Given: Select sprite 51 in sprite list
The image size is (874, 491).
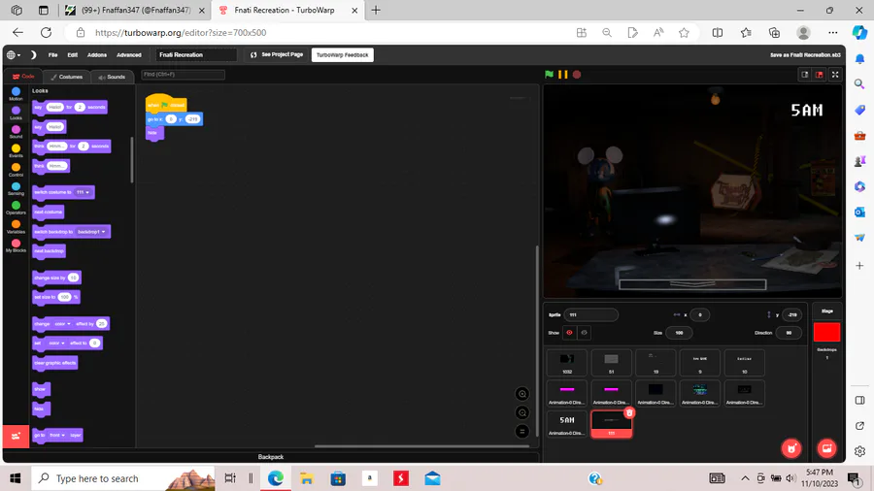Looking at the screenshot, I should [x=611, y=362].
